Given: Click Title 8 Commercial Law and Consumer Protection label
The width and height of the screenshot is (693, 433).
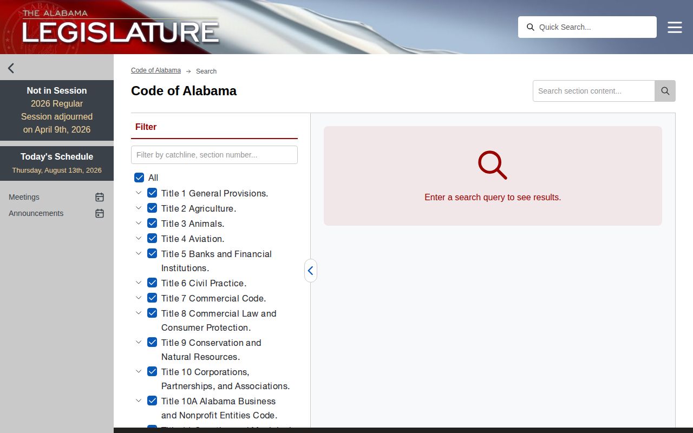Looking at the screenshot, I should coord(219,320).
